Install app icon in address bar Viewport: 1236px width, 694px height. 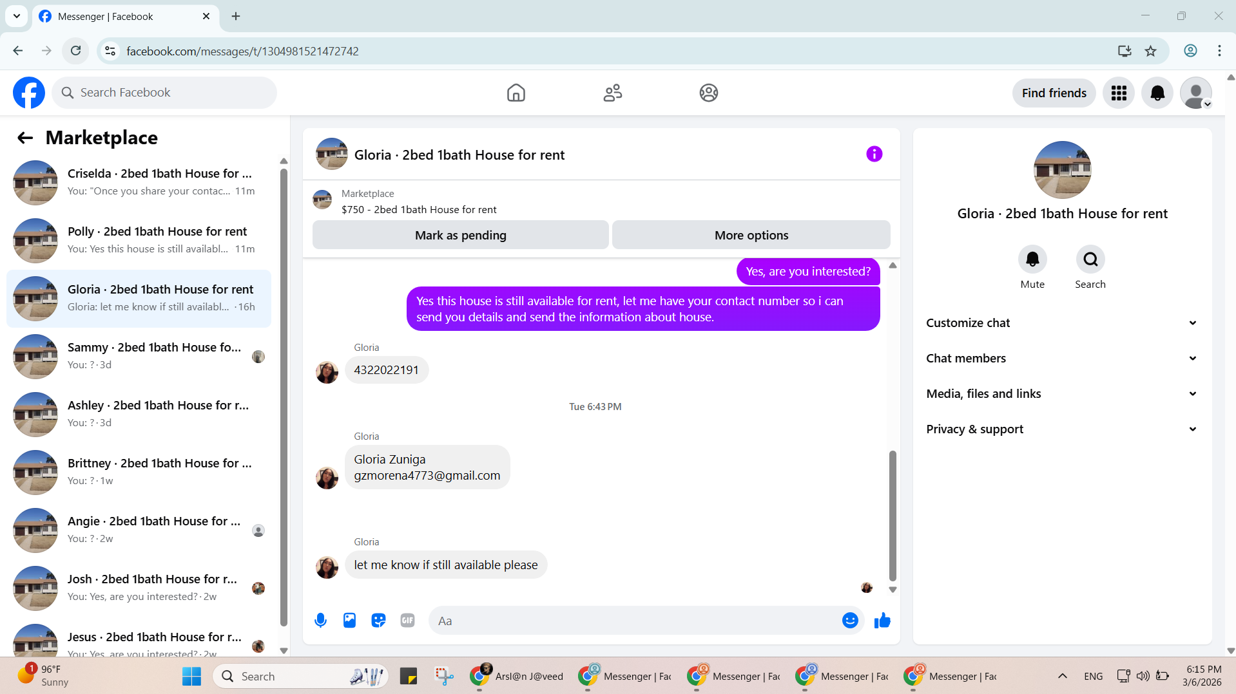coord(1125,51)
